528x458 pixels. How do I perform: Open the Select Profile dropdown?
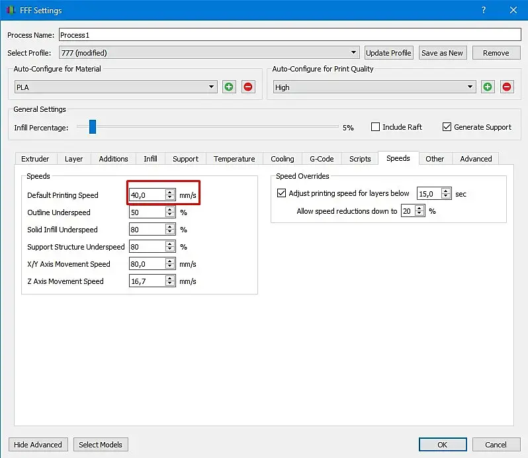tap(209, 52)
